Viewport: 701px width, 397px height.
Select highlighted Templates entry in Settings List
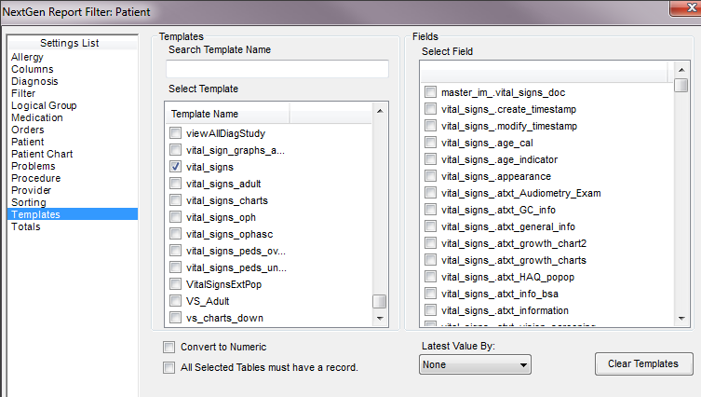tap(73, 214)
